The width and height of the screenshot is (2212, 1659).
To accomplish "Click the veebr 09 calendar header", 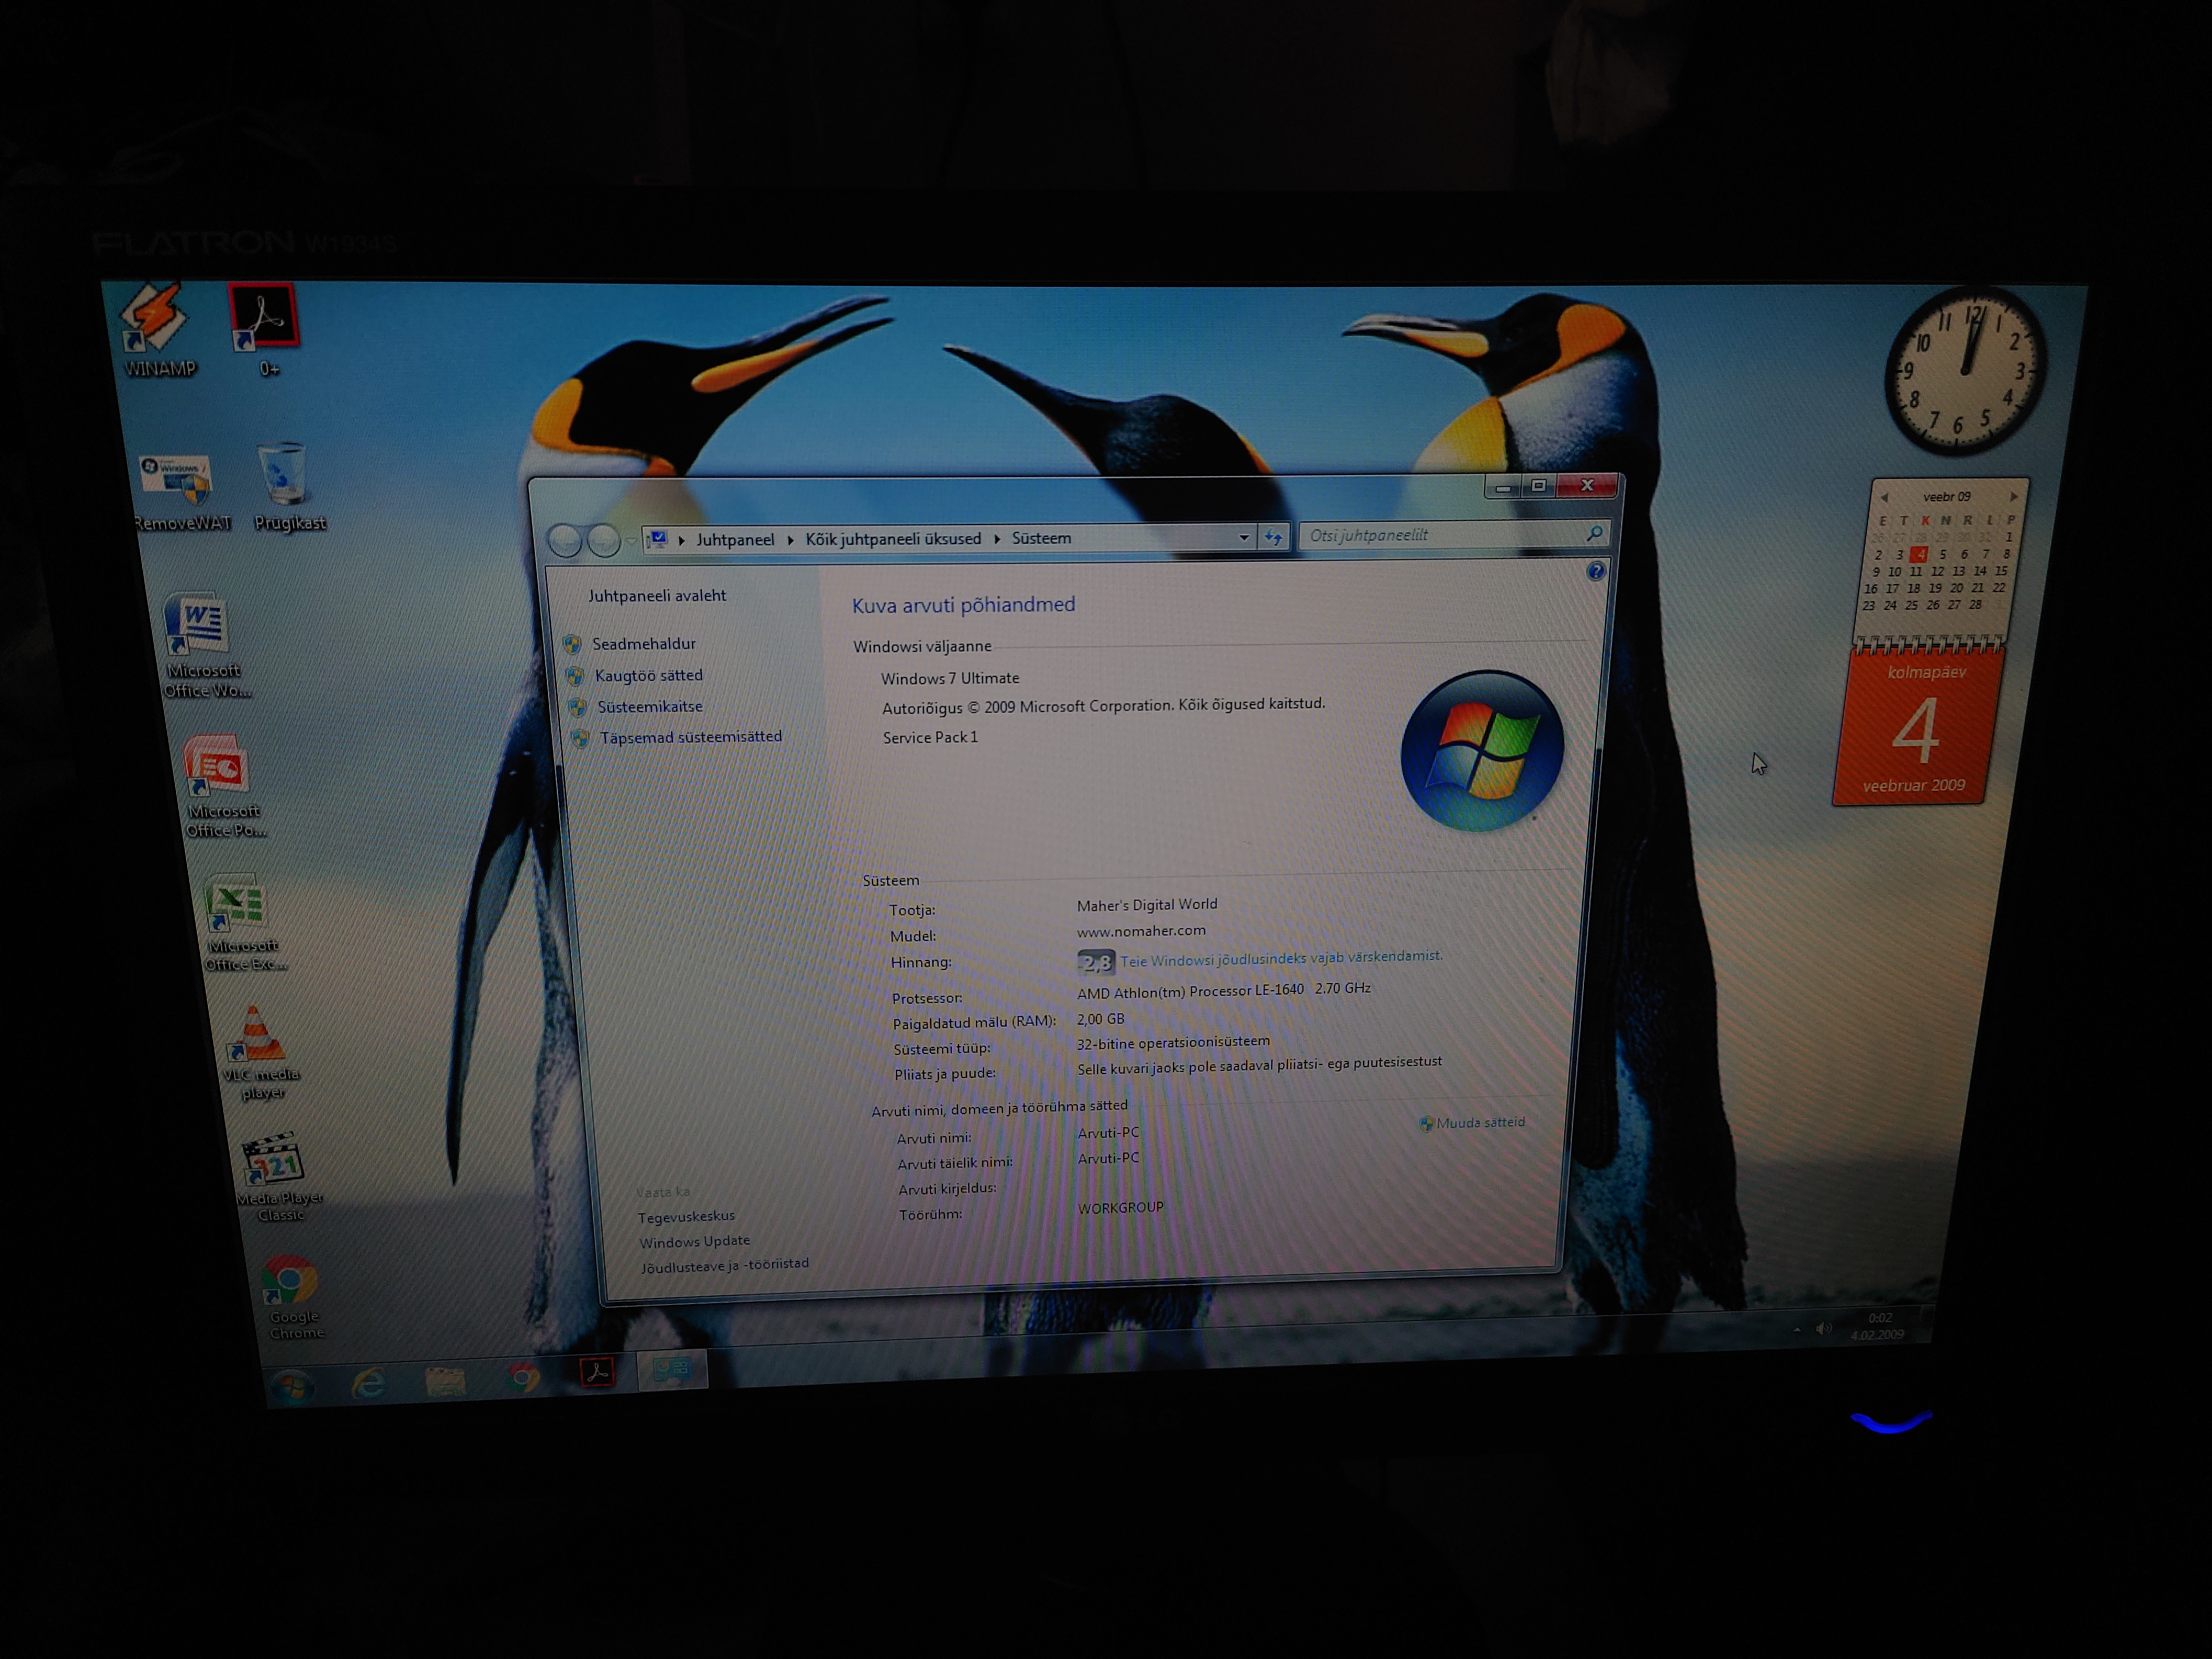I will (x=1946, y=496).
